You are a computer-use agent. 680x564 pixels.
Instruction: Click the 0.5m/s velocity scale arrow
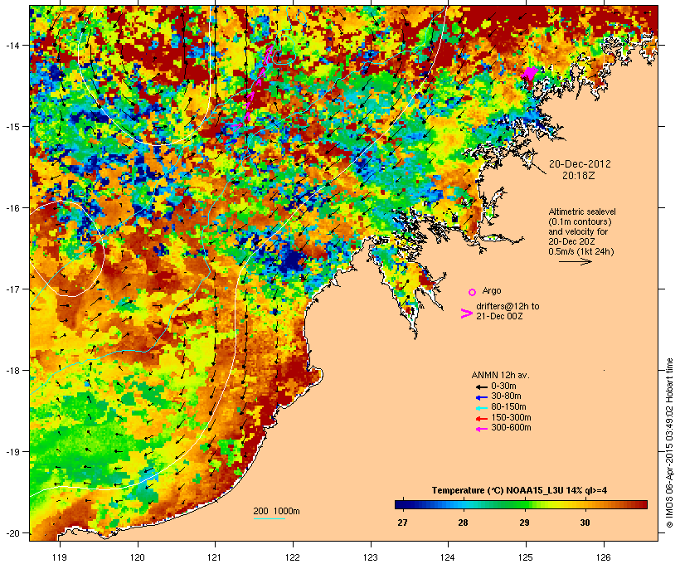[575, 261]
